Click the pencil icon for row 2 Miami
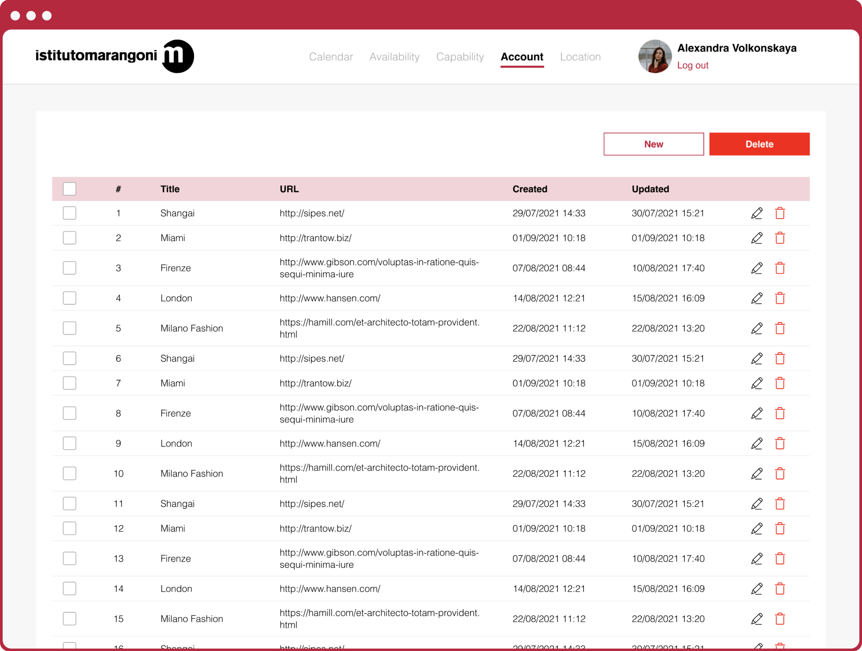 (x=756, y=238)
